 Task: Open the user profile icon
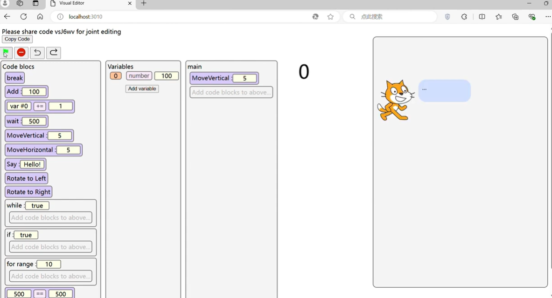tap(5, 3)
